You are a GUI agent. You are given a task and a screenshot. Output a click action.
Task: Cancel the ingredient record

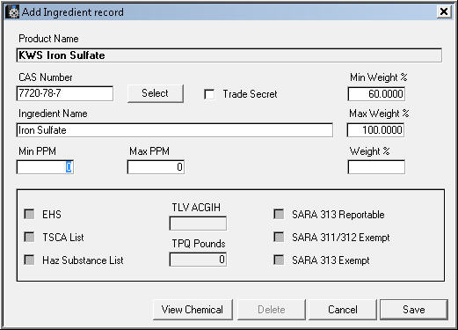coord(343,310)
